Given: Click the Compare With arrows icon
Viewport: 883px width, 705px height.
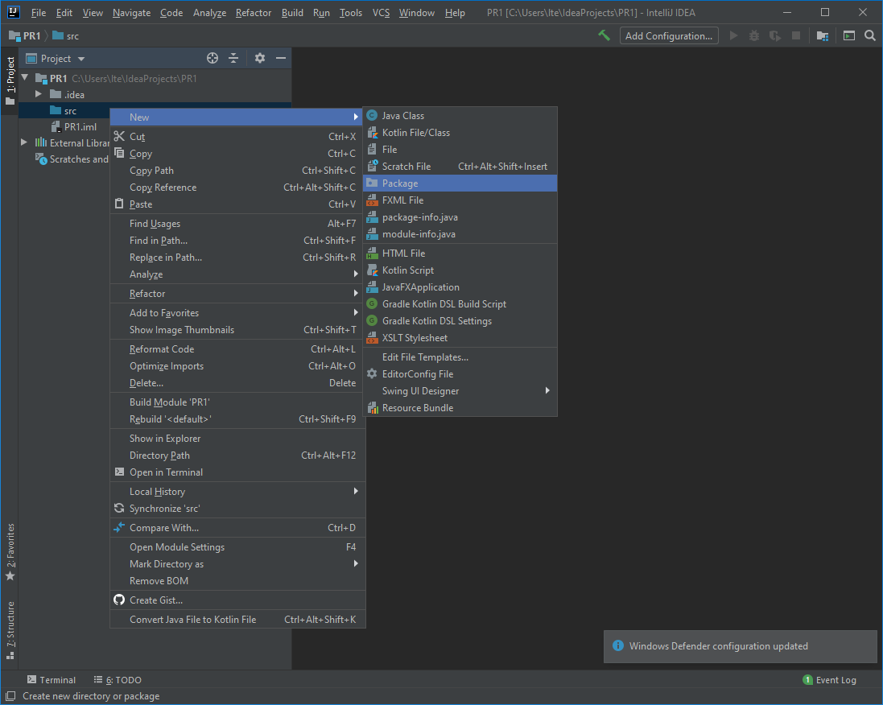Looking at the screenshot, I should (119, 528).
